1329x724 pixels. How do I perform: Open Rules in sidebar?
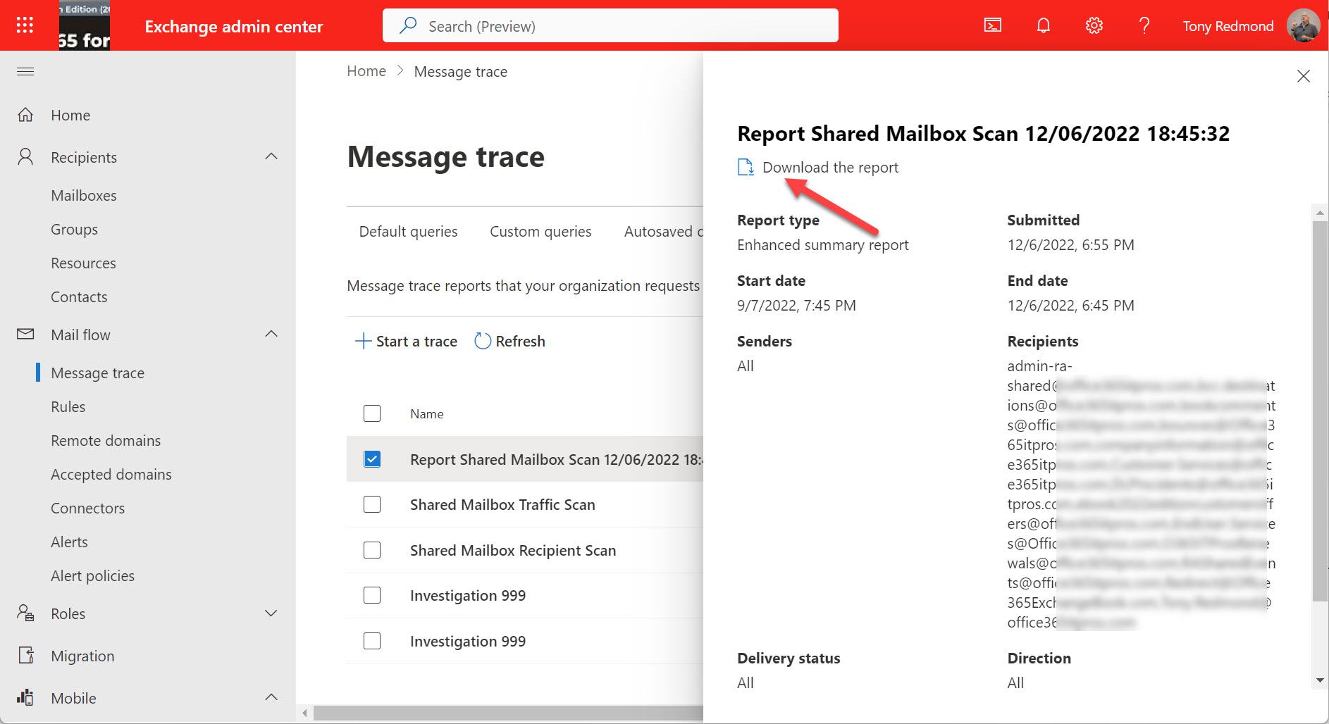(x=68, y=407)
